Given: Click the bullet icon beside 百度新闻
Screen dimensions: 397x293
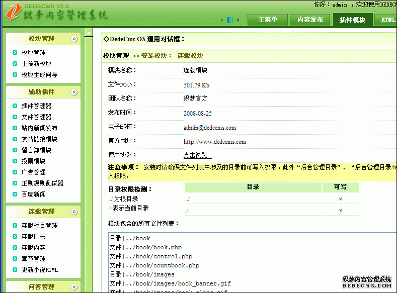Looking at the screenshot, I should (x=15, y=194).
